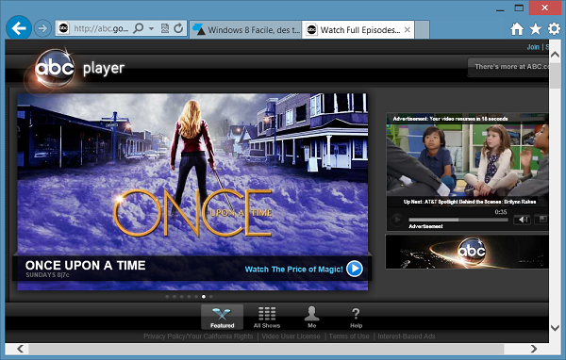Open the Me profile section

click(x=312, y=317)
